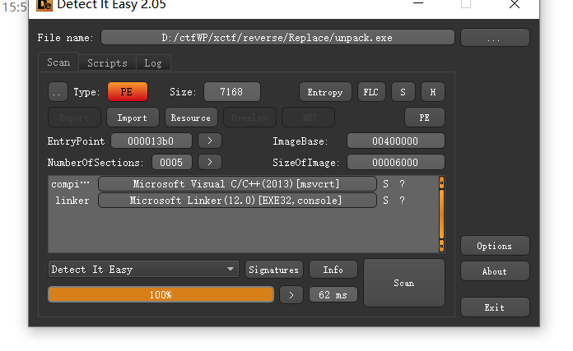Screen dimensions: 573x351
Task: Click the file name path field
Action: (277, 38)
